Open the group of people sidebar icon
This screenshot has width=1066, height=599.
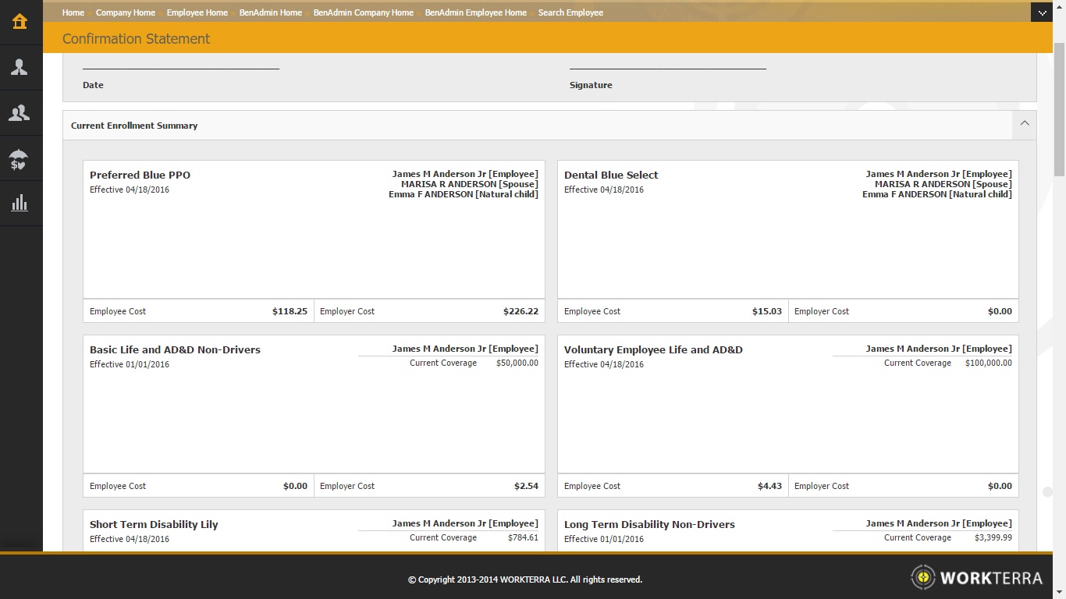click(x=20, y=113)
